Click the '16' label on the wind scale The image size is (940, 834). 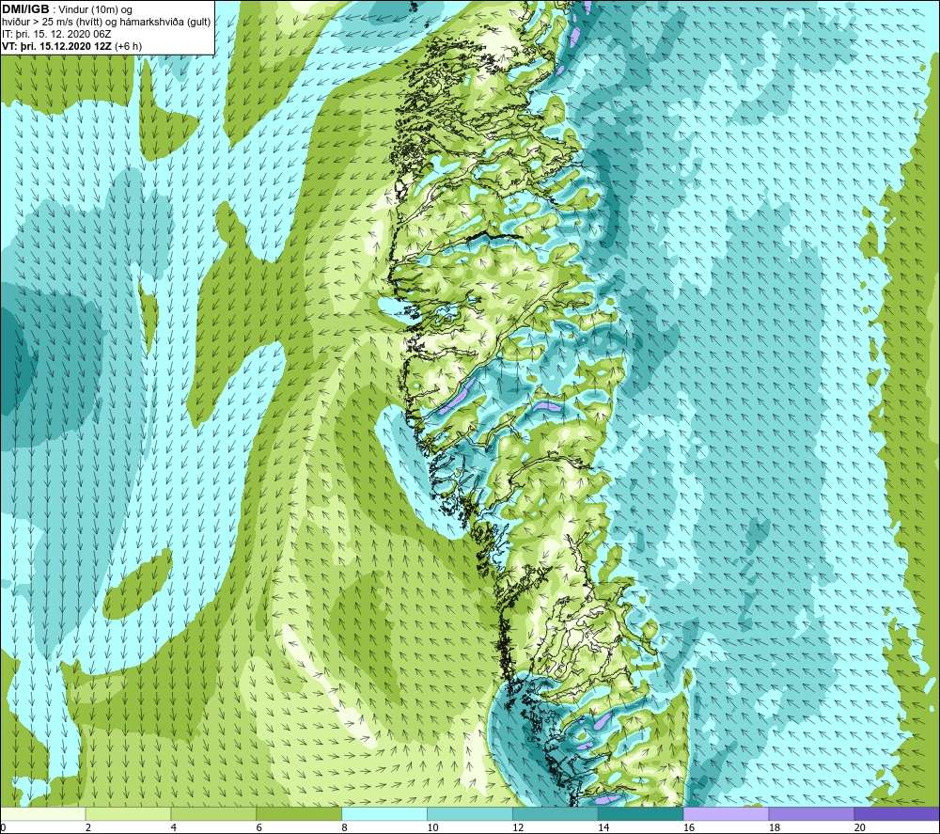[x=689, y=827]
